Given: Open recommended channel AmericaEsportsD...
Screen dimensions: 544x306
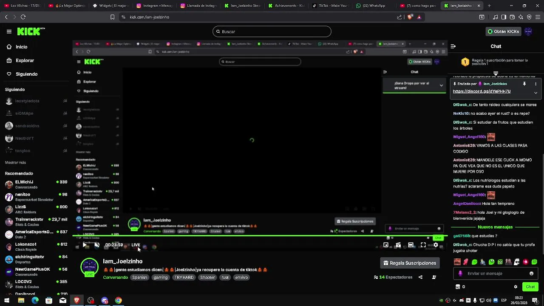Looking at the screenshot, I should (x=36, y=234).
